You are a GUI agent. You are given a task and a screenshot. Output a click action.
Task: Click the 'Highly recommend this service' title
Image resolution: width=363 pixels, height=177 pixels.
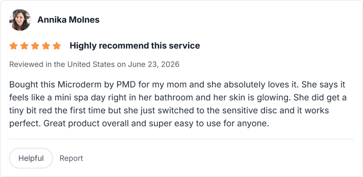click(135, 46)
